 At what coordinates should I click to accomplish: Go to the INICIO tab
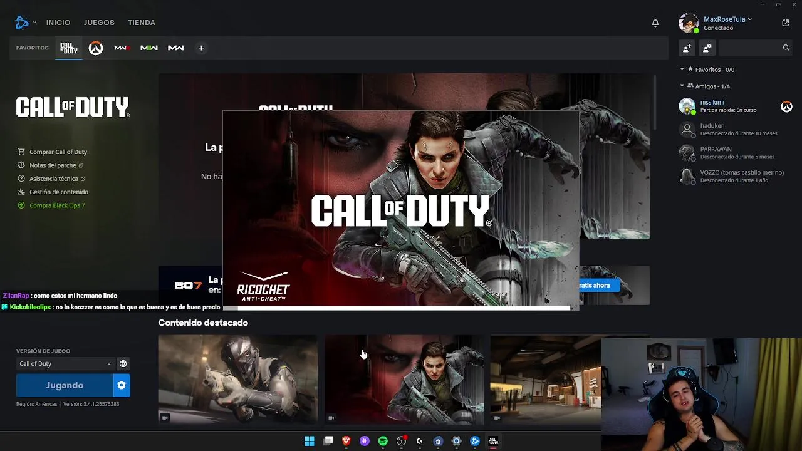(58, 23)
